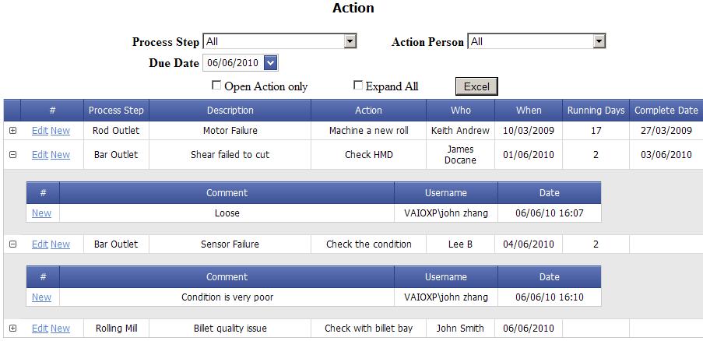Open the Due Date calendar dropdown
This screenshot has width=703, height=341.
pos(270,63)
